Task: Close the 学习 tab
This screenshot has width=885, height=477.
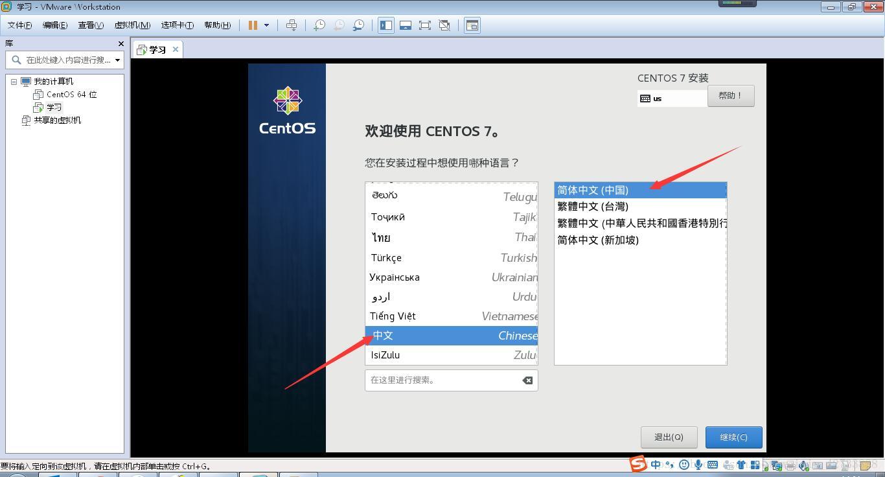Action: 176,49
